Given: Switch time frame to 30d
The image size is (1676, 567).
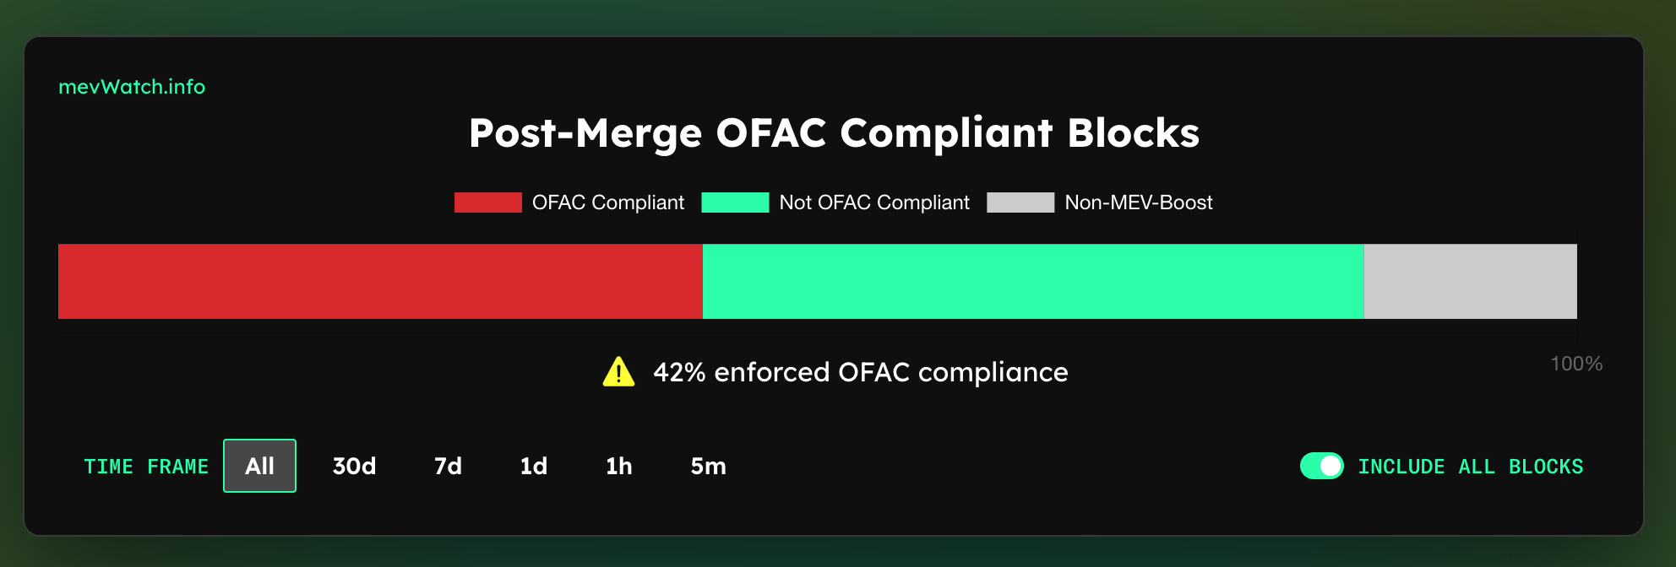Looking at the screenshot, I should coord(354,466).
